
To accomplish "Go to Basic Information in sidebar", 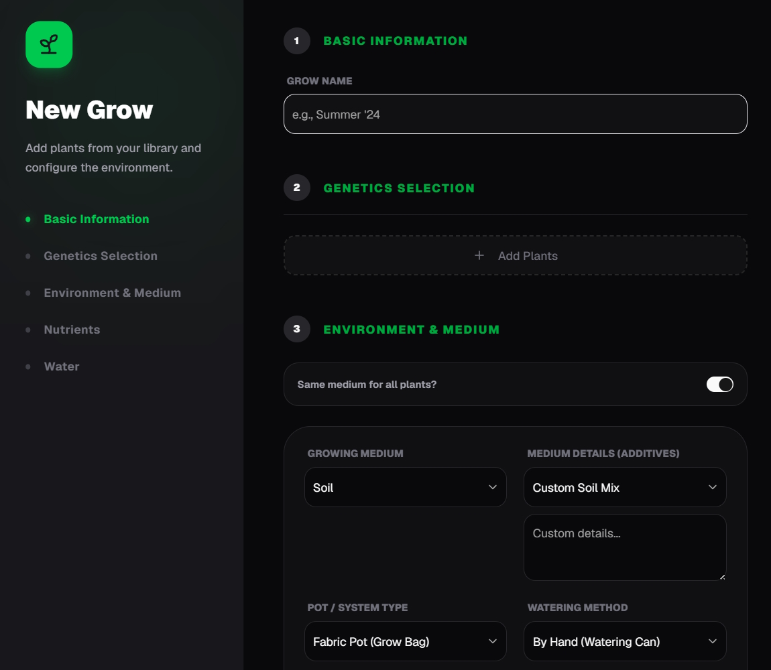I will 97,219.
